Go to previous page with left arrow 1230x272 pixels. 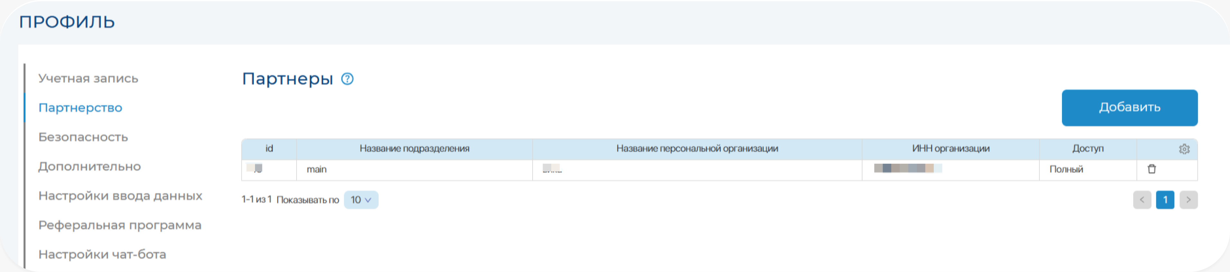(1142, 200)
